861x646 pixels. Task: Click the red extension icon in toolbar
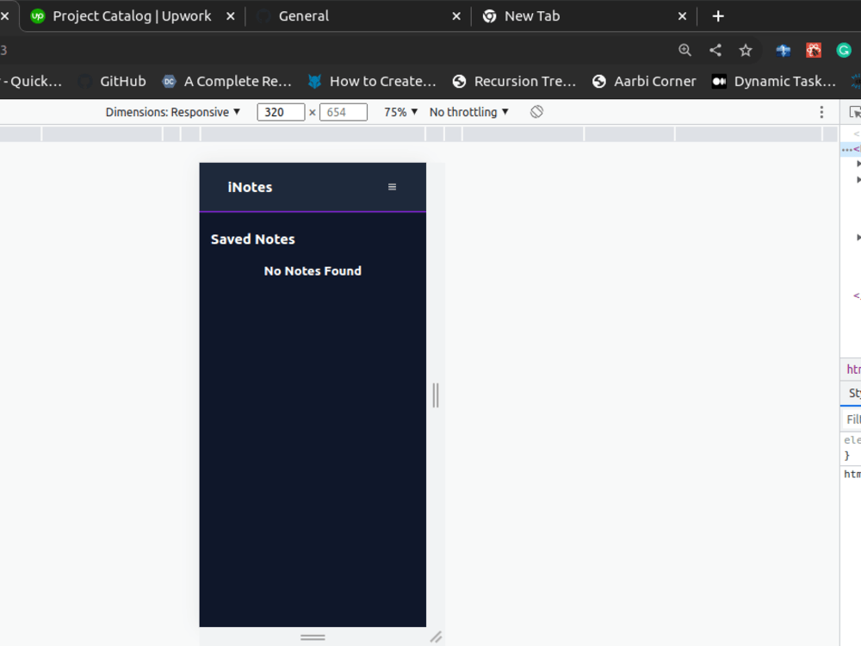[x=814, y=51]
